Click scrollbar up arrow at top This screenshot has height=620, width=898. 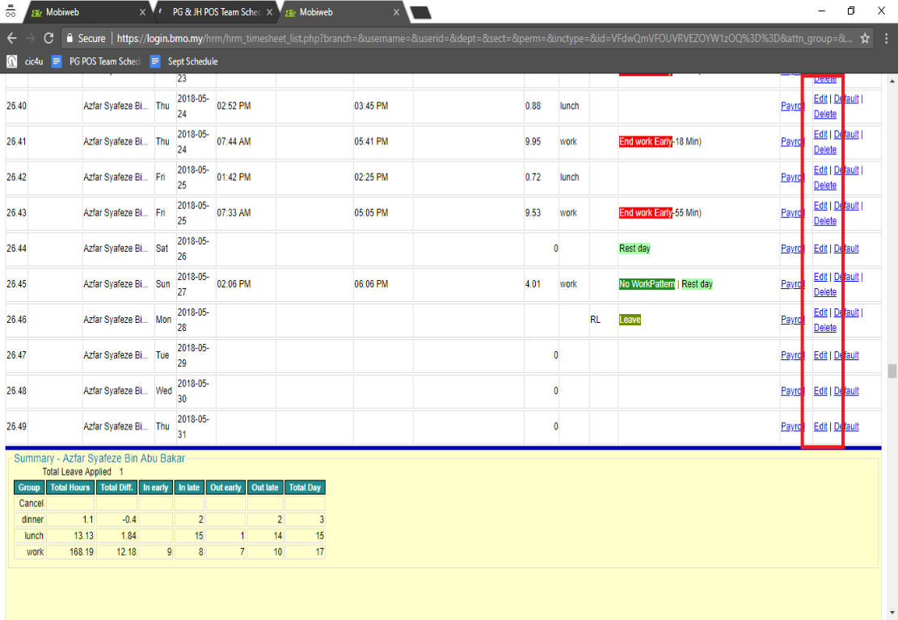pos(892,81)
